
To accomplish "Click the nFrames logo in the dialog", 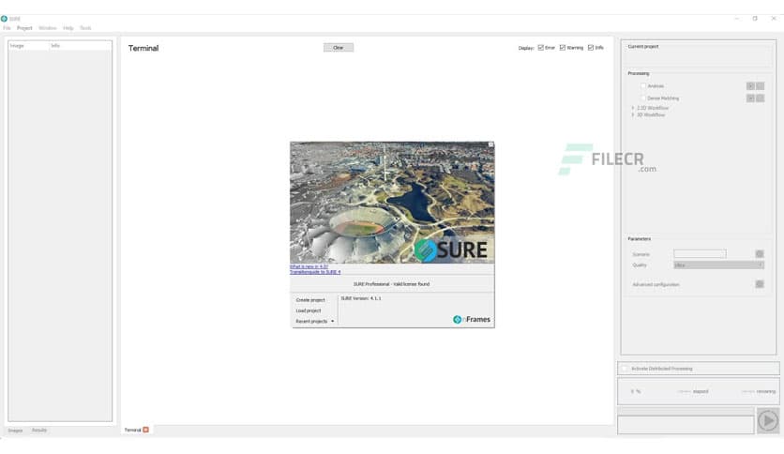I will click(471, 320).
